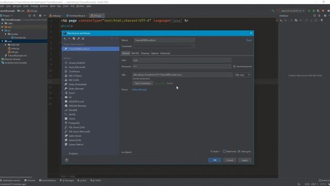Open the Tx: Auto dropdown
The height and width of the screenshot is (186, 330).
pyautogui.click(x=215, y=151)
